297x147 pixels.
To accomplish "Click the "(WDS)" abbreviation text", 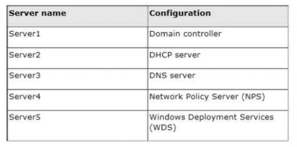I will (159, 129).
